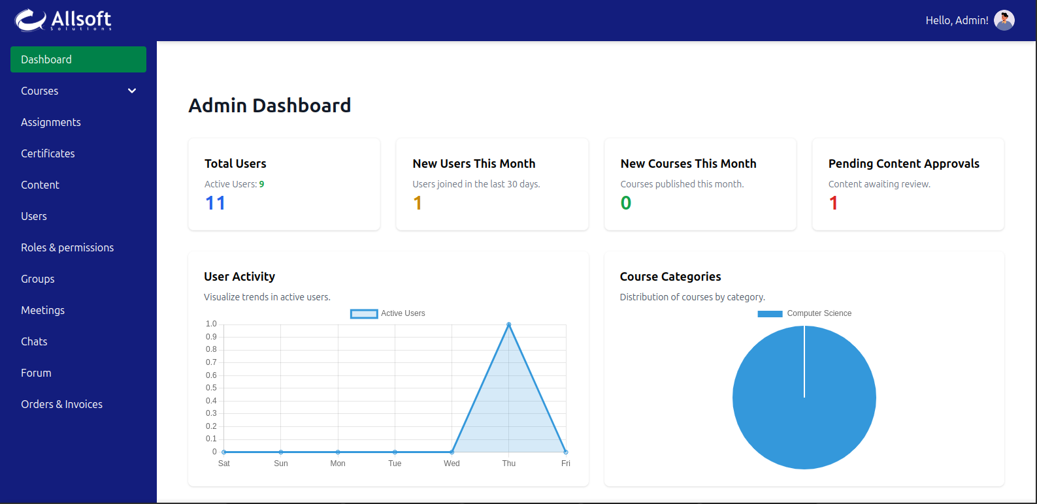The width and height of the screenshot is (1037, 504).
Task: Open the Assignments page
Action: coord(51,122)
